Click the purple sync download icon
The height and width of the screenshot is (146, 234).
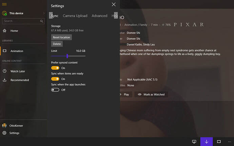click(207, 142)
